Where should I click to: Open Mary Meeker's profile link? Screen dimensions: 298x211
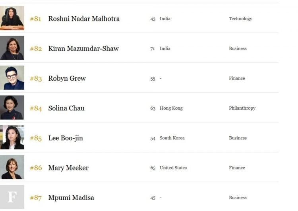[x=68, y=168]
